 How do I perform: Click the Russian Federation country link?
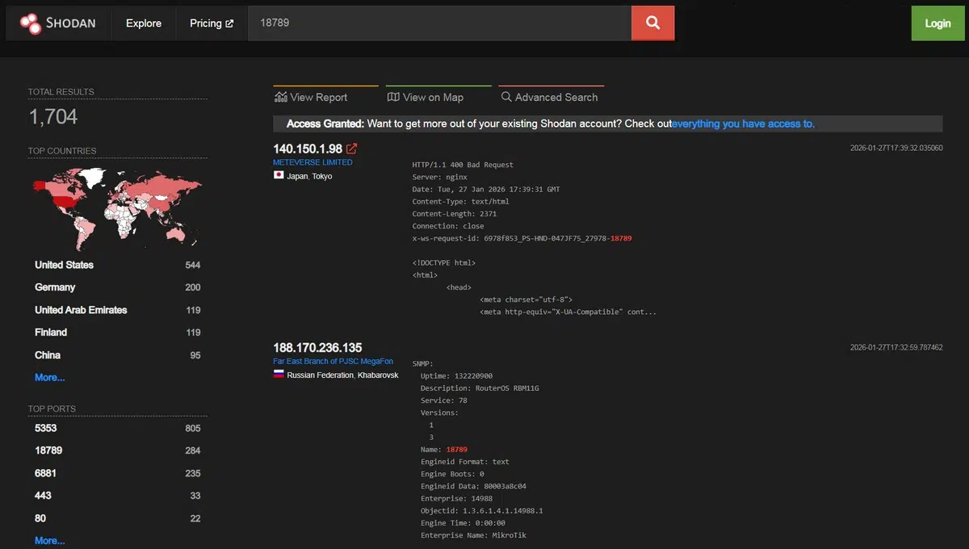(x=320, y=375)
